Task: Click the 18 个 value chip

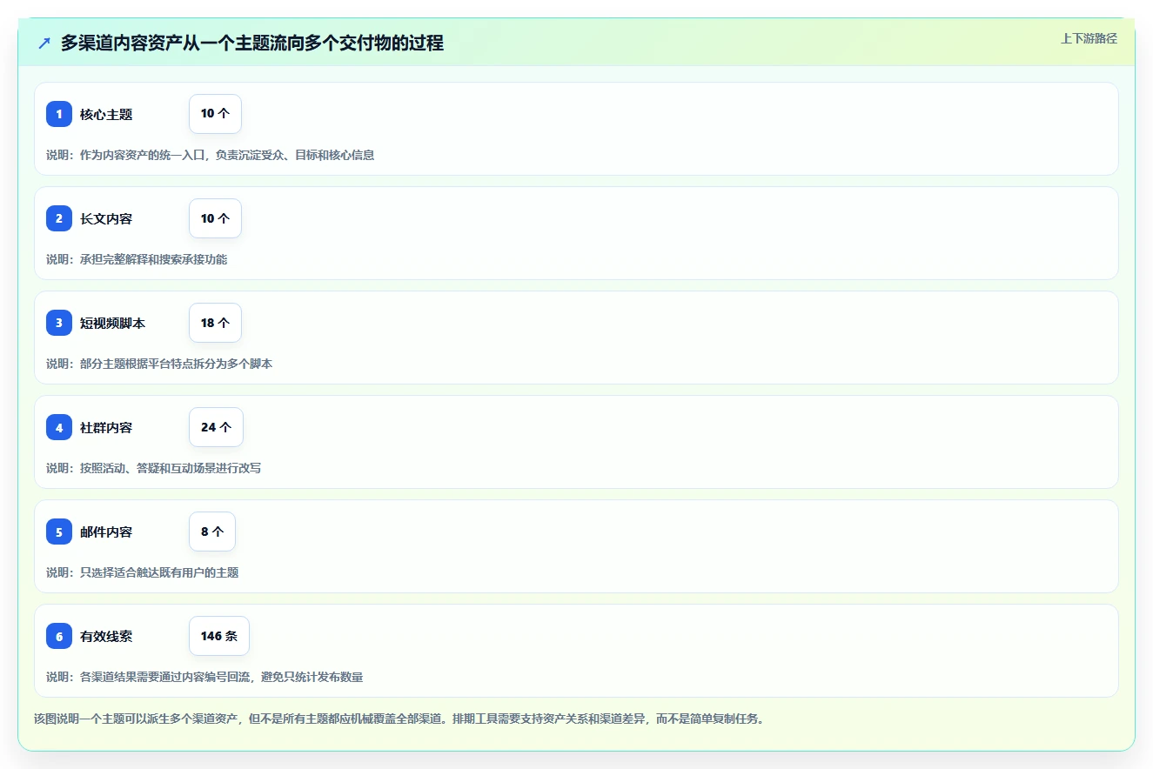Action: [x=215, y=323]
